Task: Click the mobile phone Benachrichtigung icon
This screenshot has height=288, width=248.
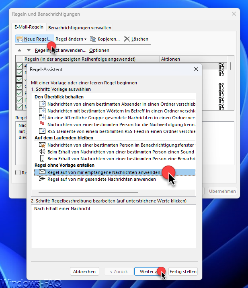Action: (x=42, y=158)
